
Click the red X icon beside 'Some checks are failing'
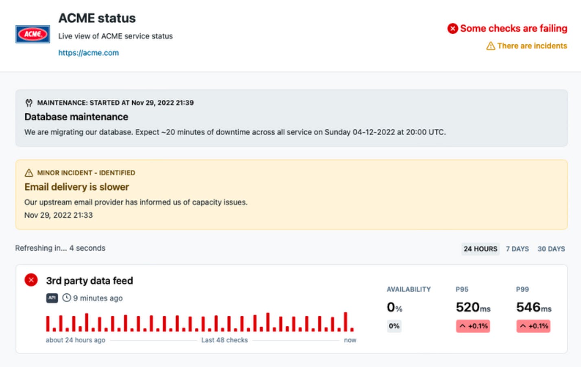[x=453, y=28]
